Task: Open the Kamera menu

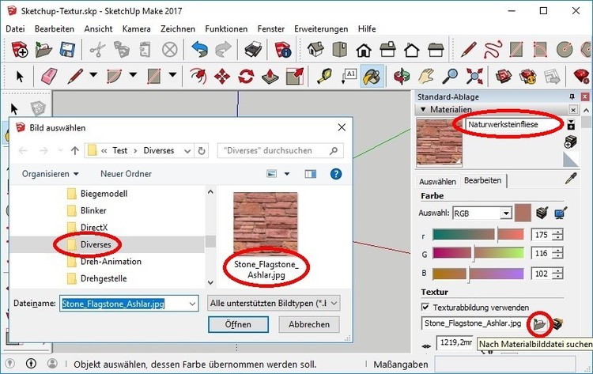Action: (x=137, y=28)
